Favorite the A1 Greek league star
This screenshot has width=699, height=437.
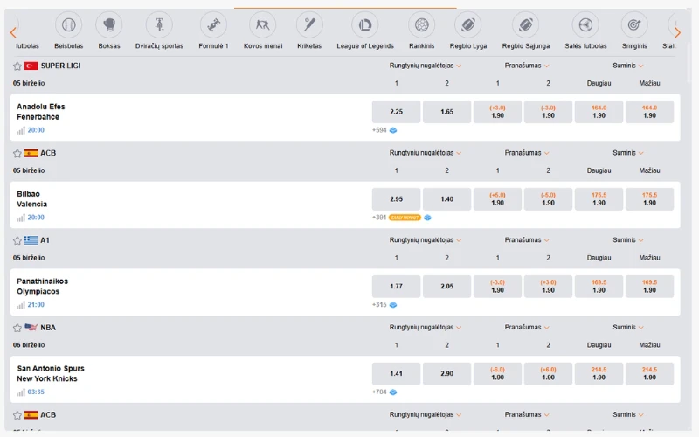coord(17,241)
